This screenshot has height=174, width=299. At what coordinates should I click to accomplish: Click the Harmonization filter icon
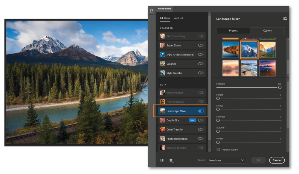pos(162,102)
